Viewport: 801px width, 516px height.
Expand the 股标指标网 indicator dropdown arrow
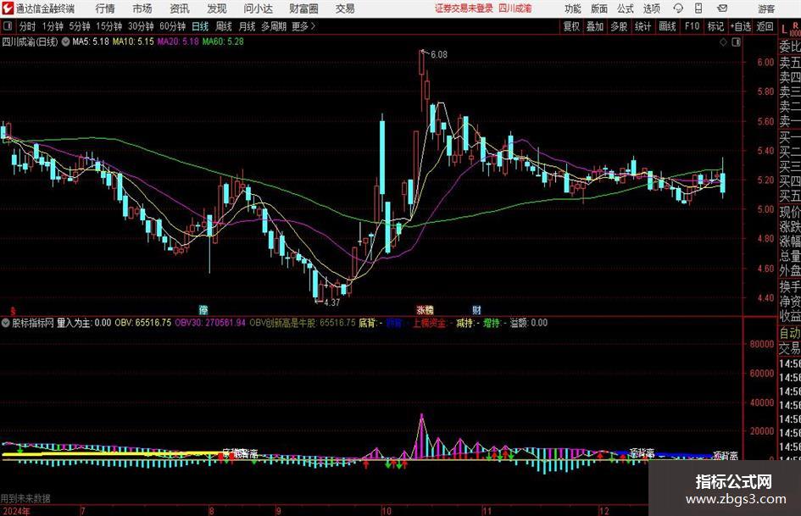6,323
